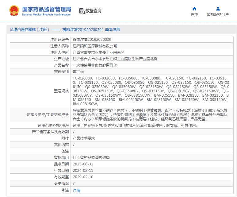Select the date 2023-08-31
The width and height of the screenshot is (237, 197).
coord(83,164)
